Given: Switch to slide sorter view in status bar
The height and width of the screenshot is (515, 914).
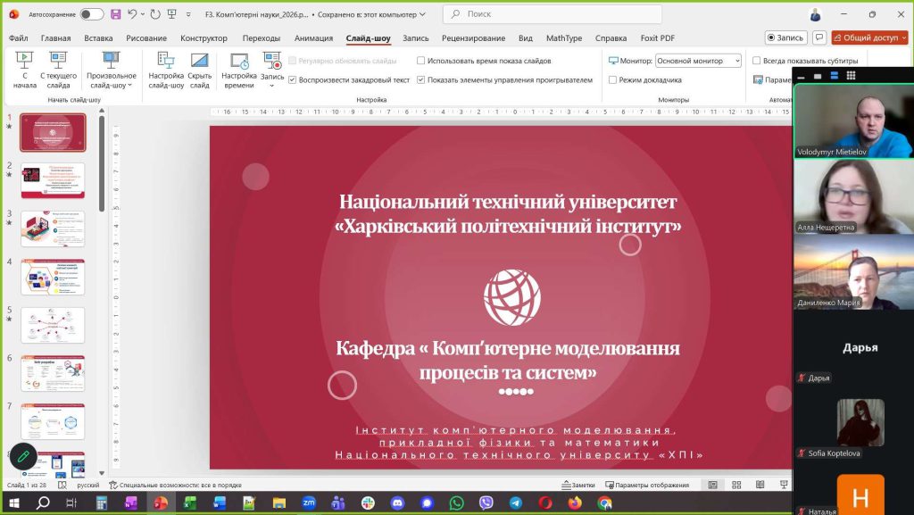Looking at the screenshot, I should 735,485.
